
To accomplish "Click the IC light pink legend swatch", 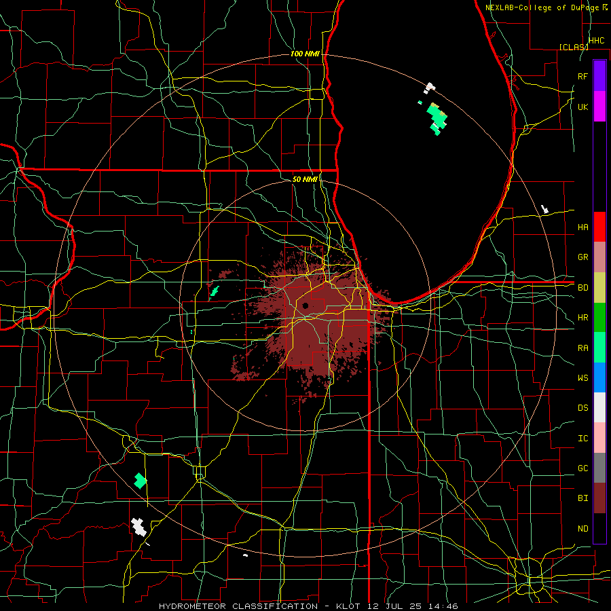I will coord(599,438).
